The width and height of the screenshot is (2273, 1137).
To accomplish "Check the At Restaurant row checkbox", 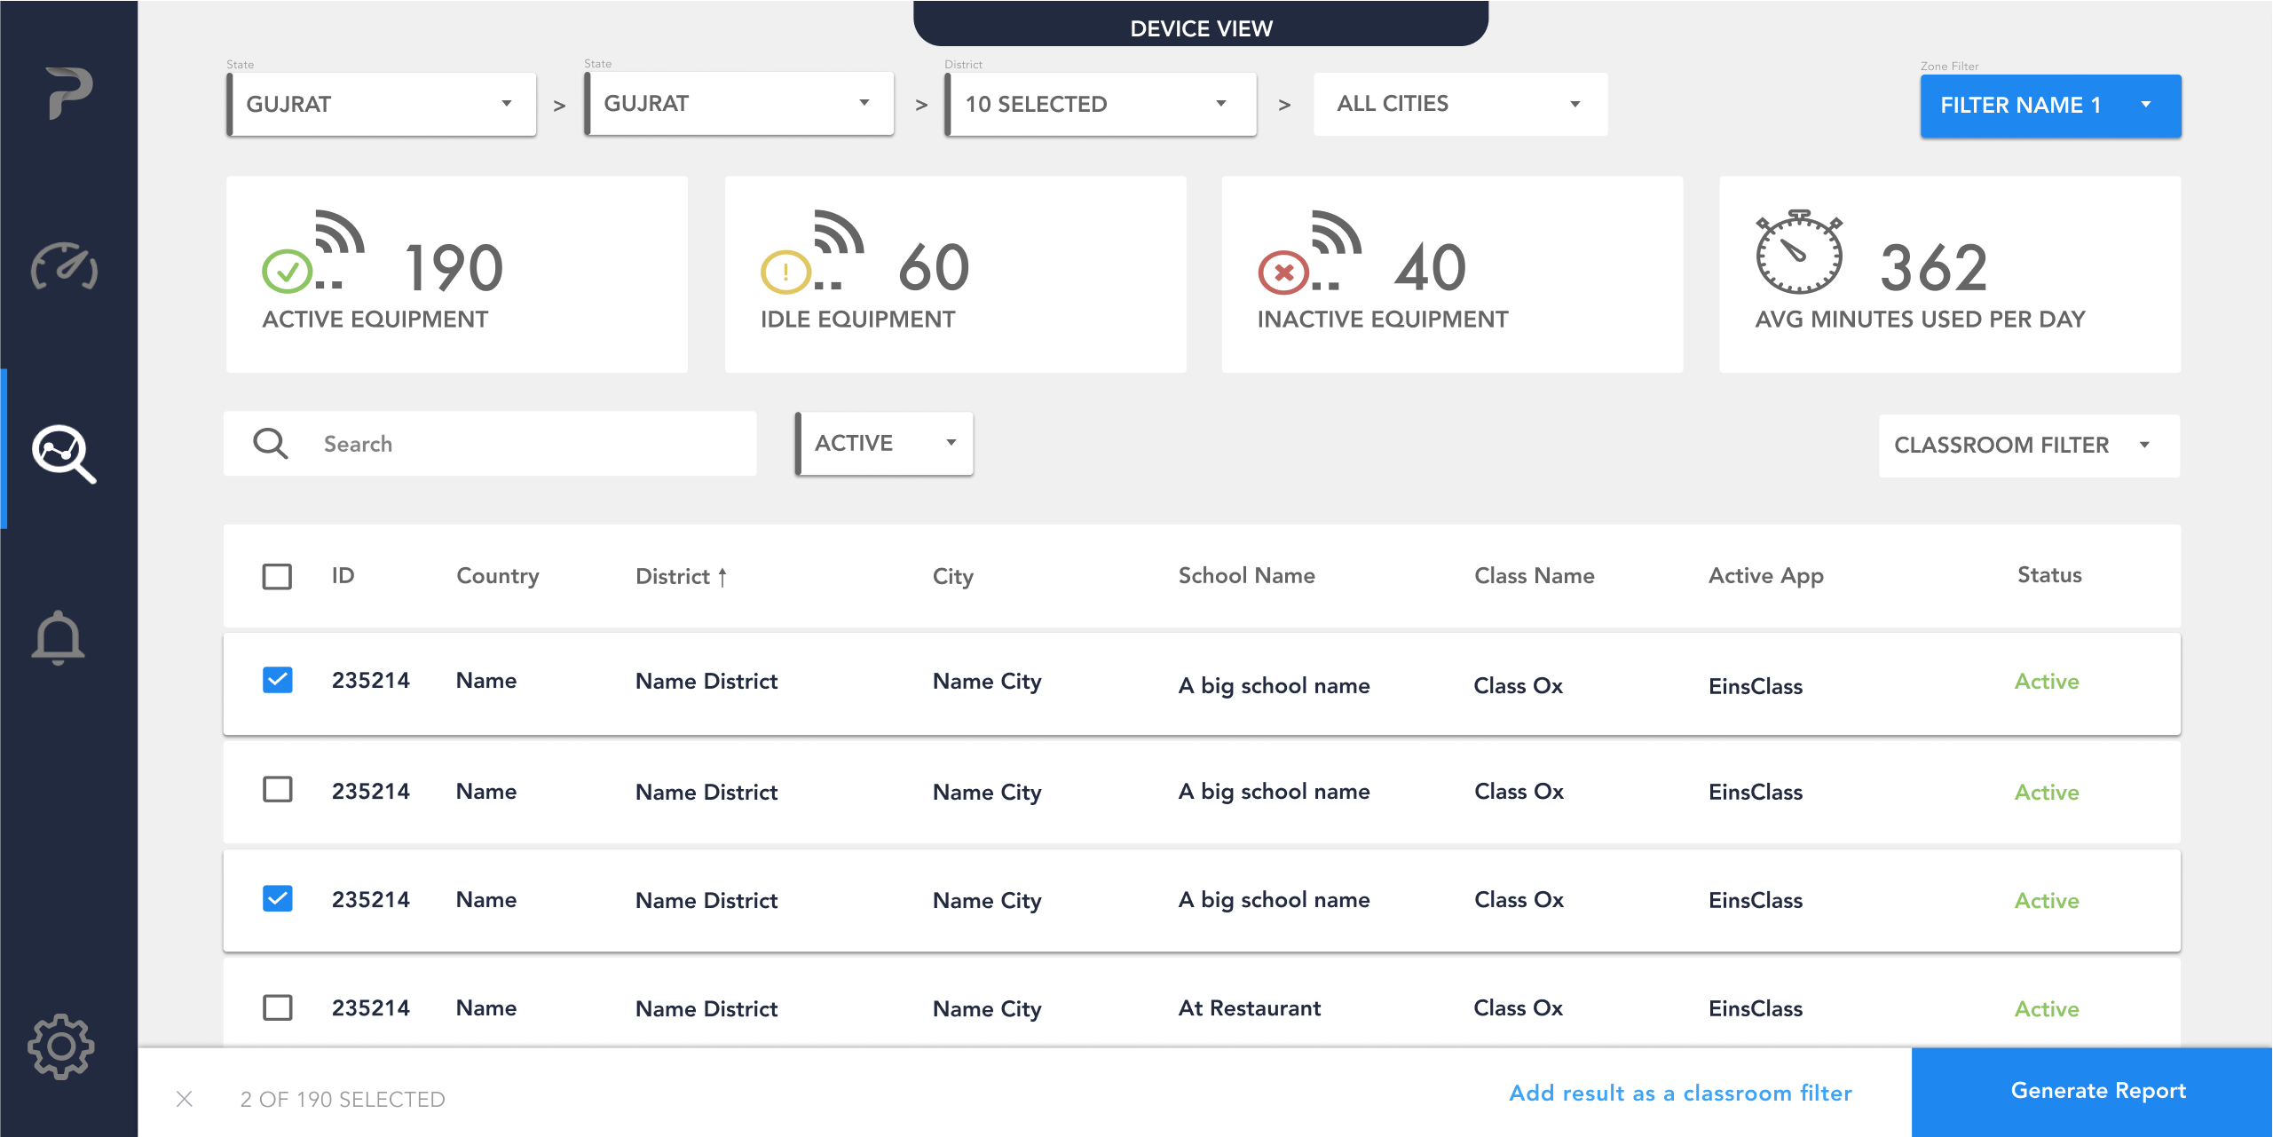I will 277,1007.
